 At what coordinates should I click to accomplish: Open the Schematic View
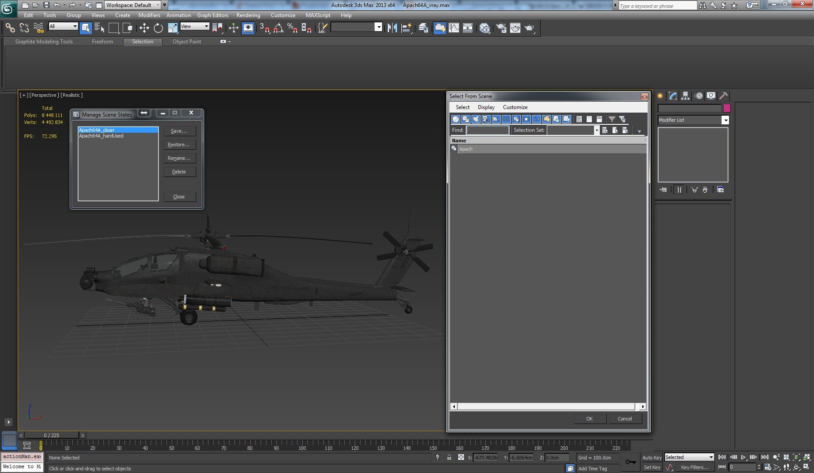(x=468, y=28)
